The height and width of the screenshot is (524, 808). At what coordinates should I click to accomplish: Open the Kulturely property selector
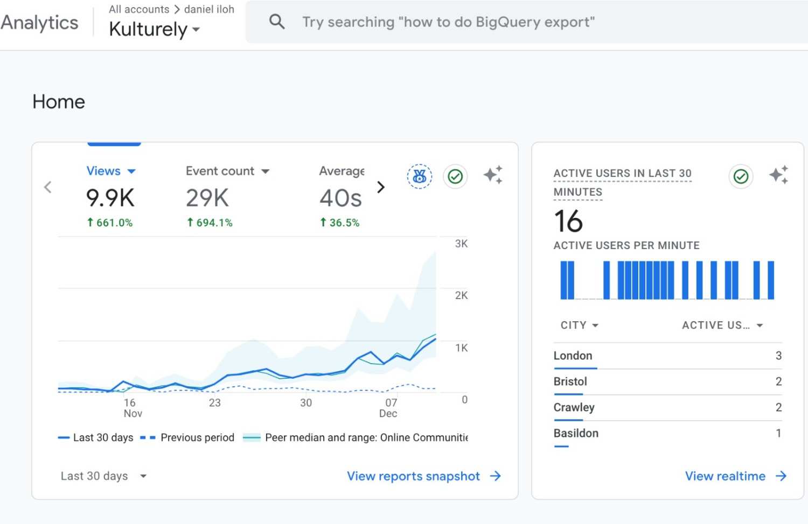[x=154, y=30]
